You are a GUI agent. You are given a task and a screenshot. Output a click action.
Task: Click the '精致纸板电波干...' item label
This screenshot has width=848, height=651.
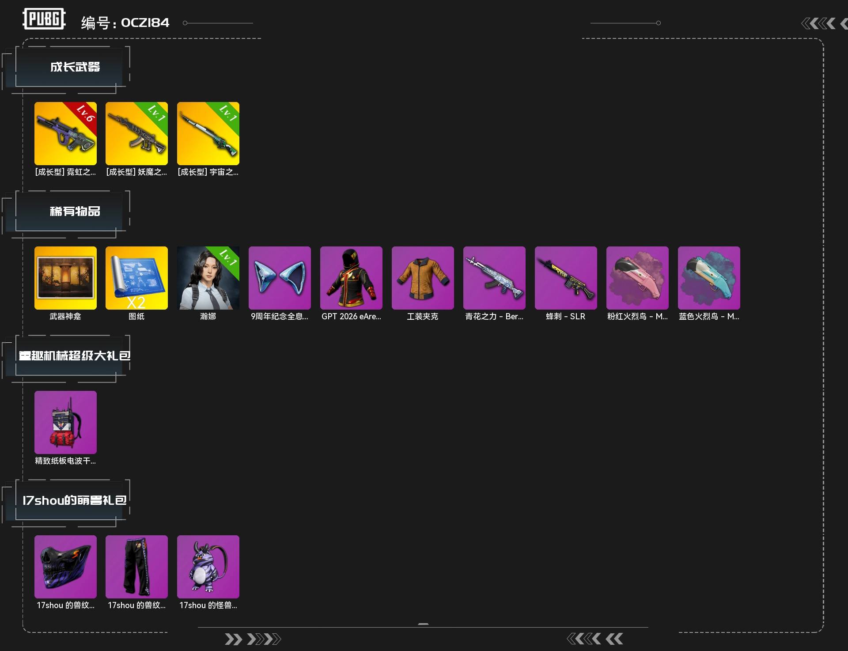pos(65,461)
